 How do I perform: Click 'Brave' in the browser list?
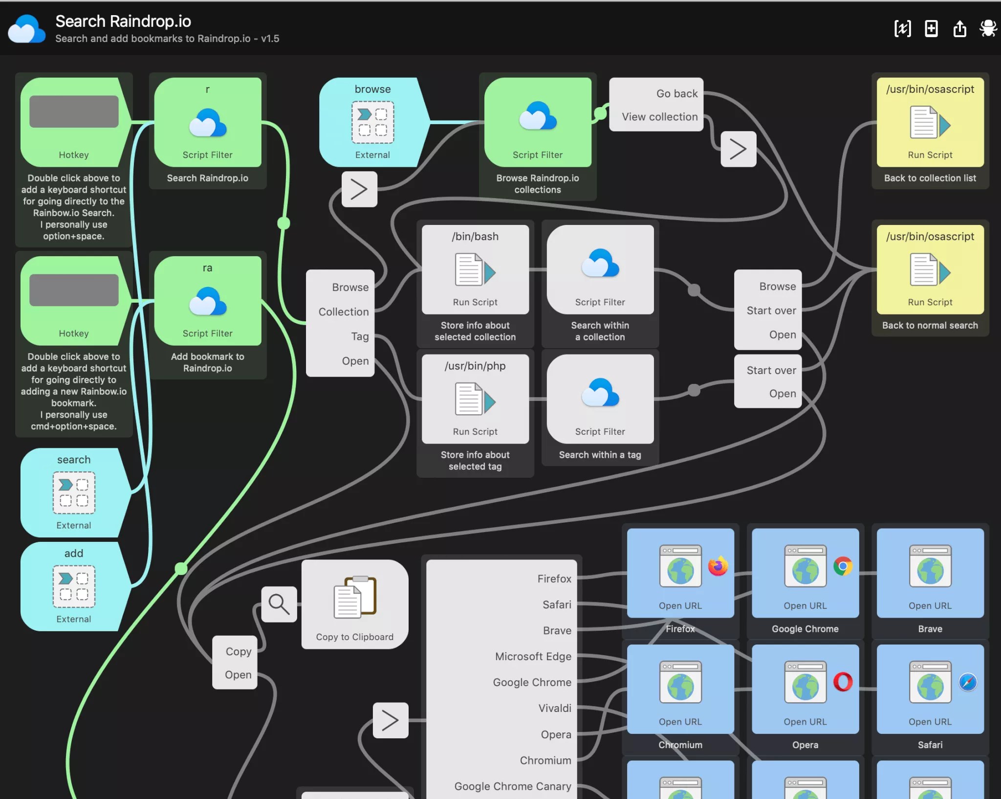click(557, 631)
